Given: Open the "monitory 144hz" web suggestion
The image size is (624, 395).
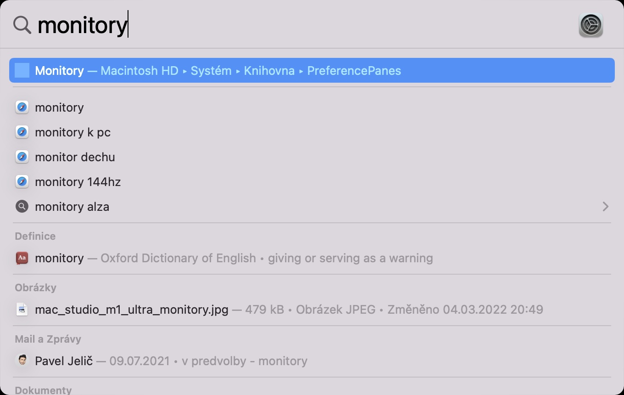Looking at the screenshot, I should (78, 182).
